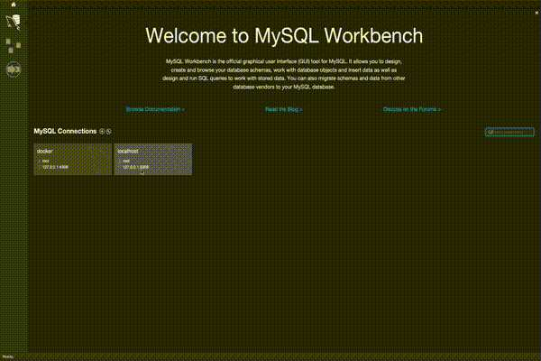The image size is (541, 361).
Task: Open the Manage Connections wrench icon
Action: 109,131
